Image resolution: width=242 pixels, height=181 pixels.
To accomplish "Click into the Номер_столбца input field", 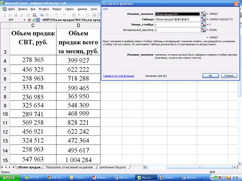I will tap(177, 24).
